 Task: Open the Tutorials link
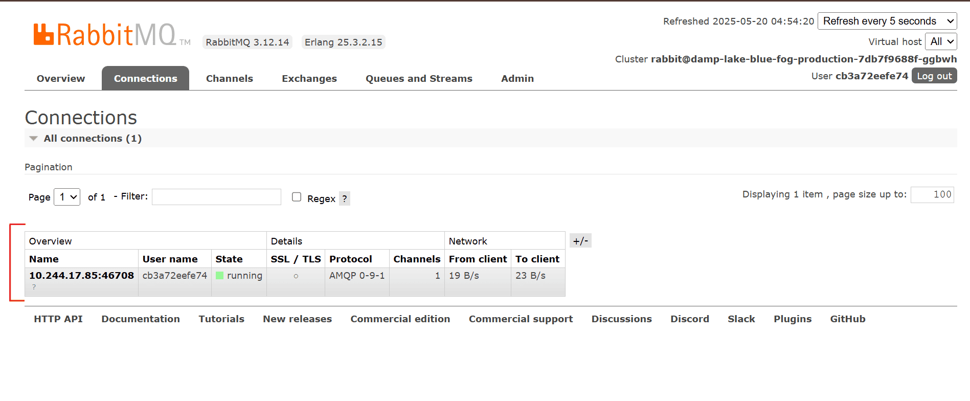[221, 319]
